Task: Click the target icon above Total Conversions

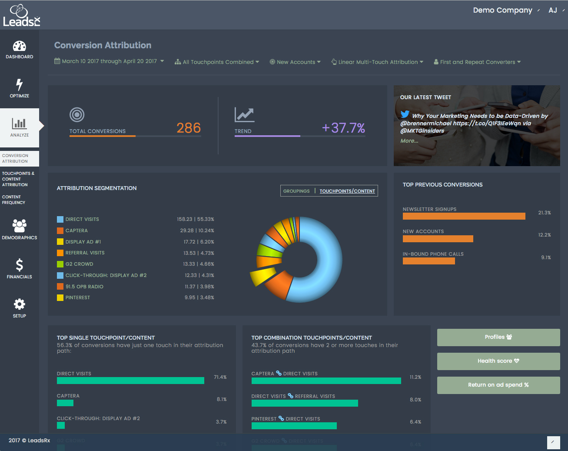Action: click(77, 115)
